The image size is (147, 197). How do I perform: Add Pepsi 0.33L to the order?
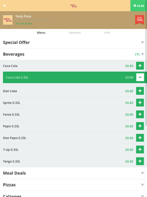(140, 126)
